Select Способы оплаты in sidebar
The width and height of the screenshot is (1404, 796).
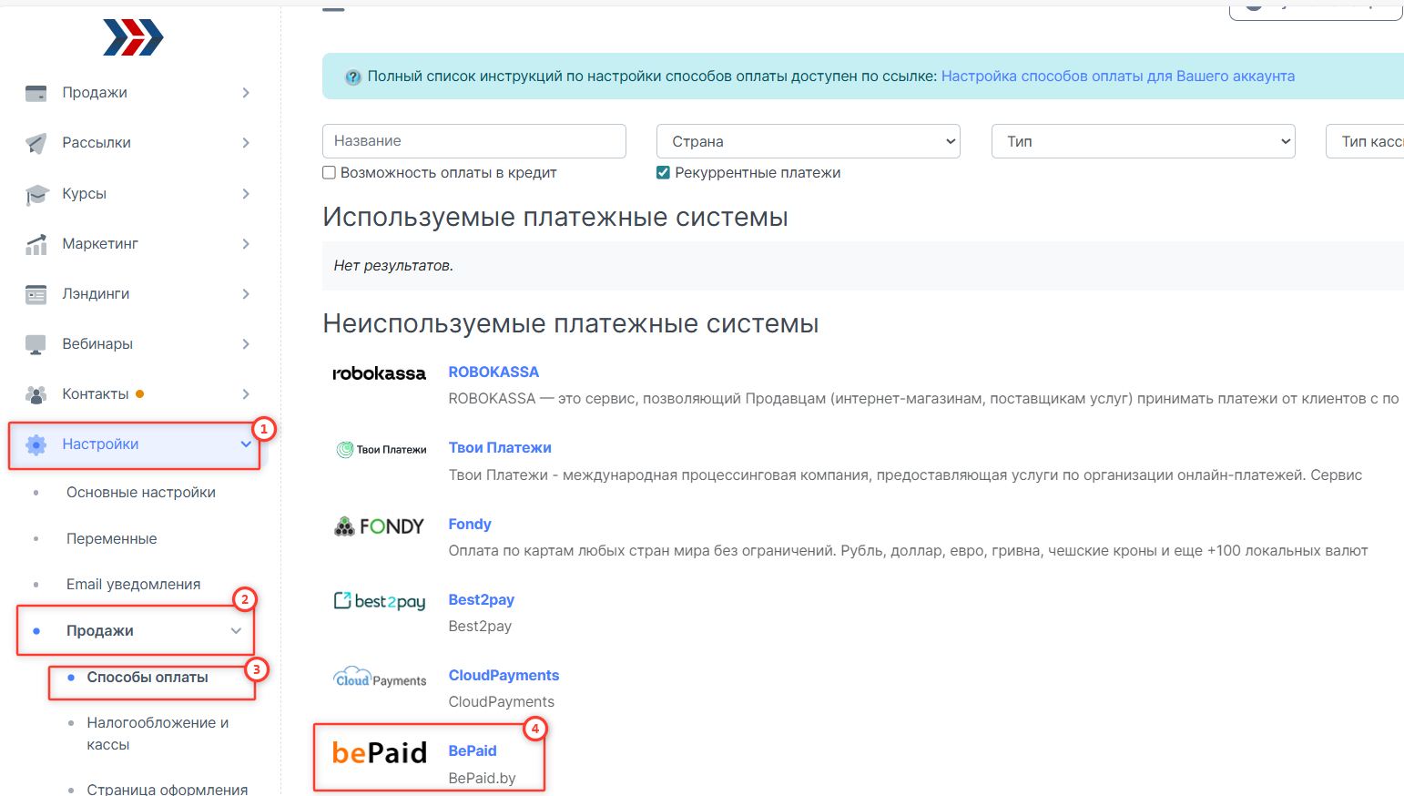pyautogui.click(x=148, y=678)
